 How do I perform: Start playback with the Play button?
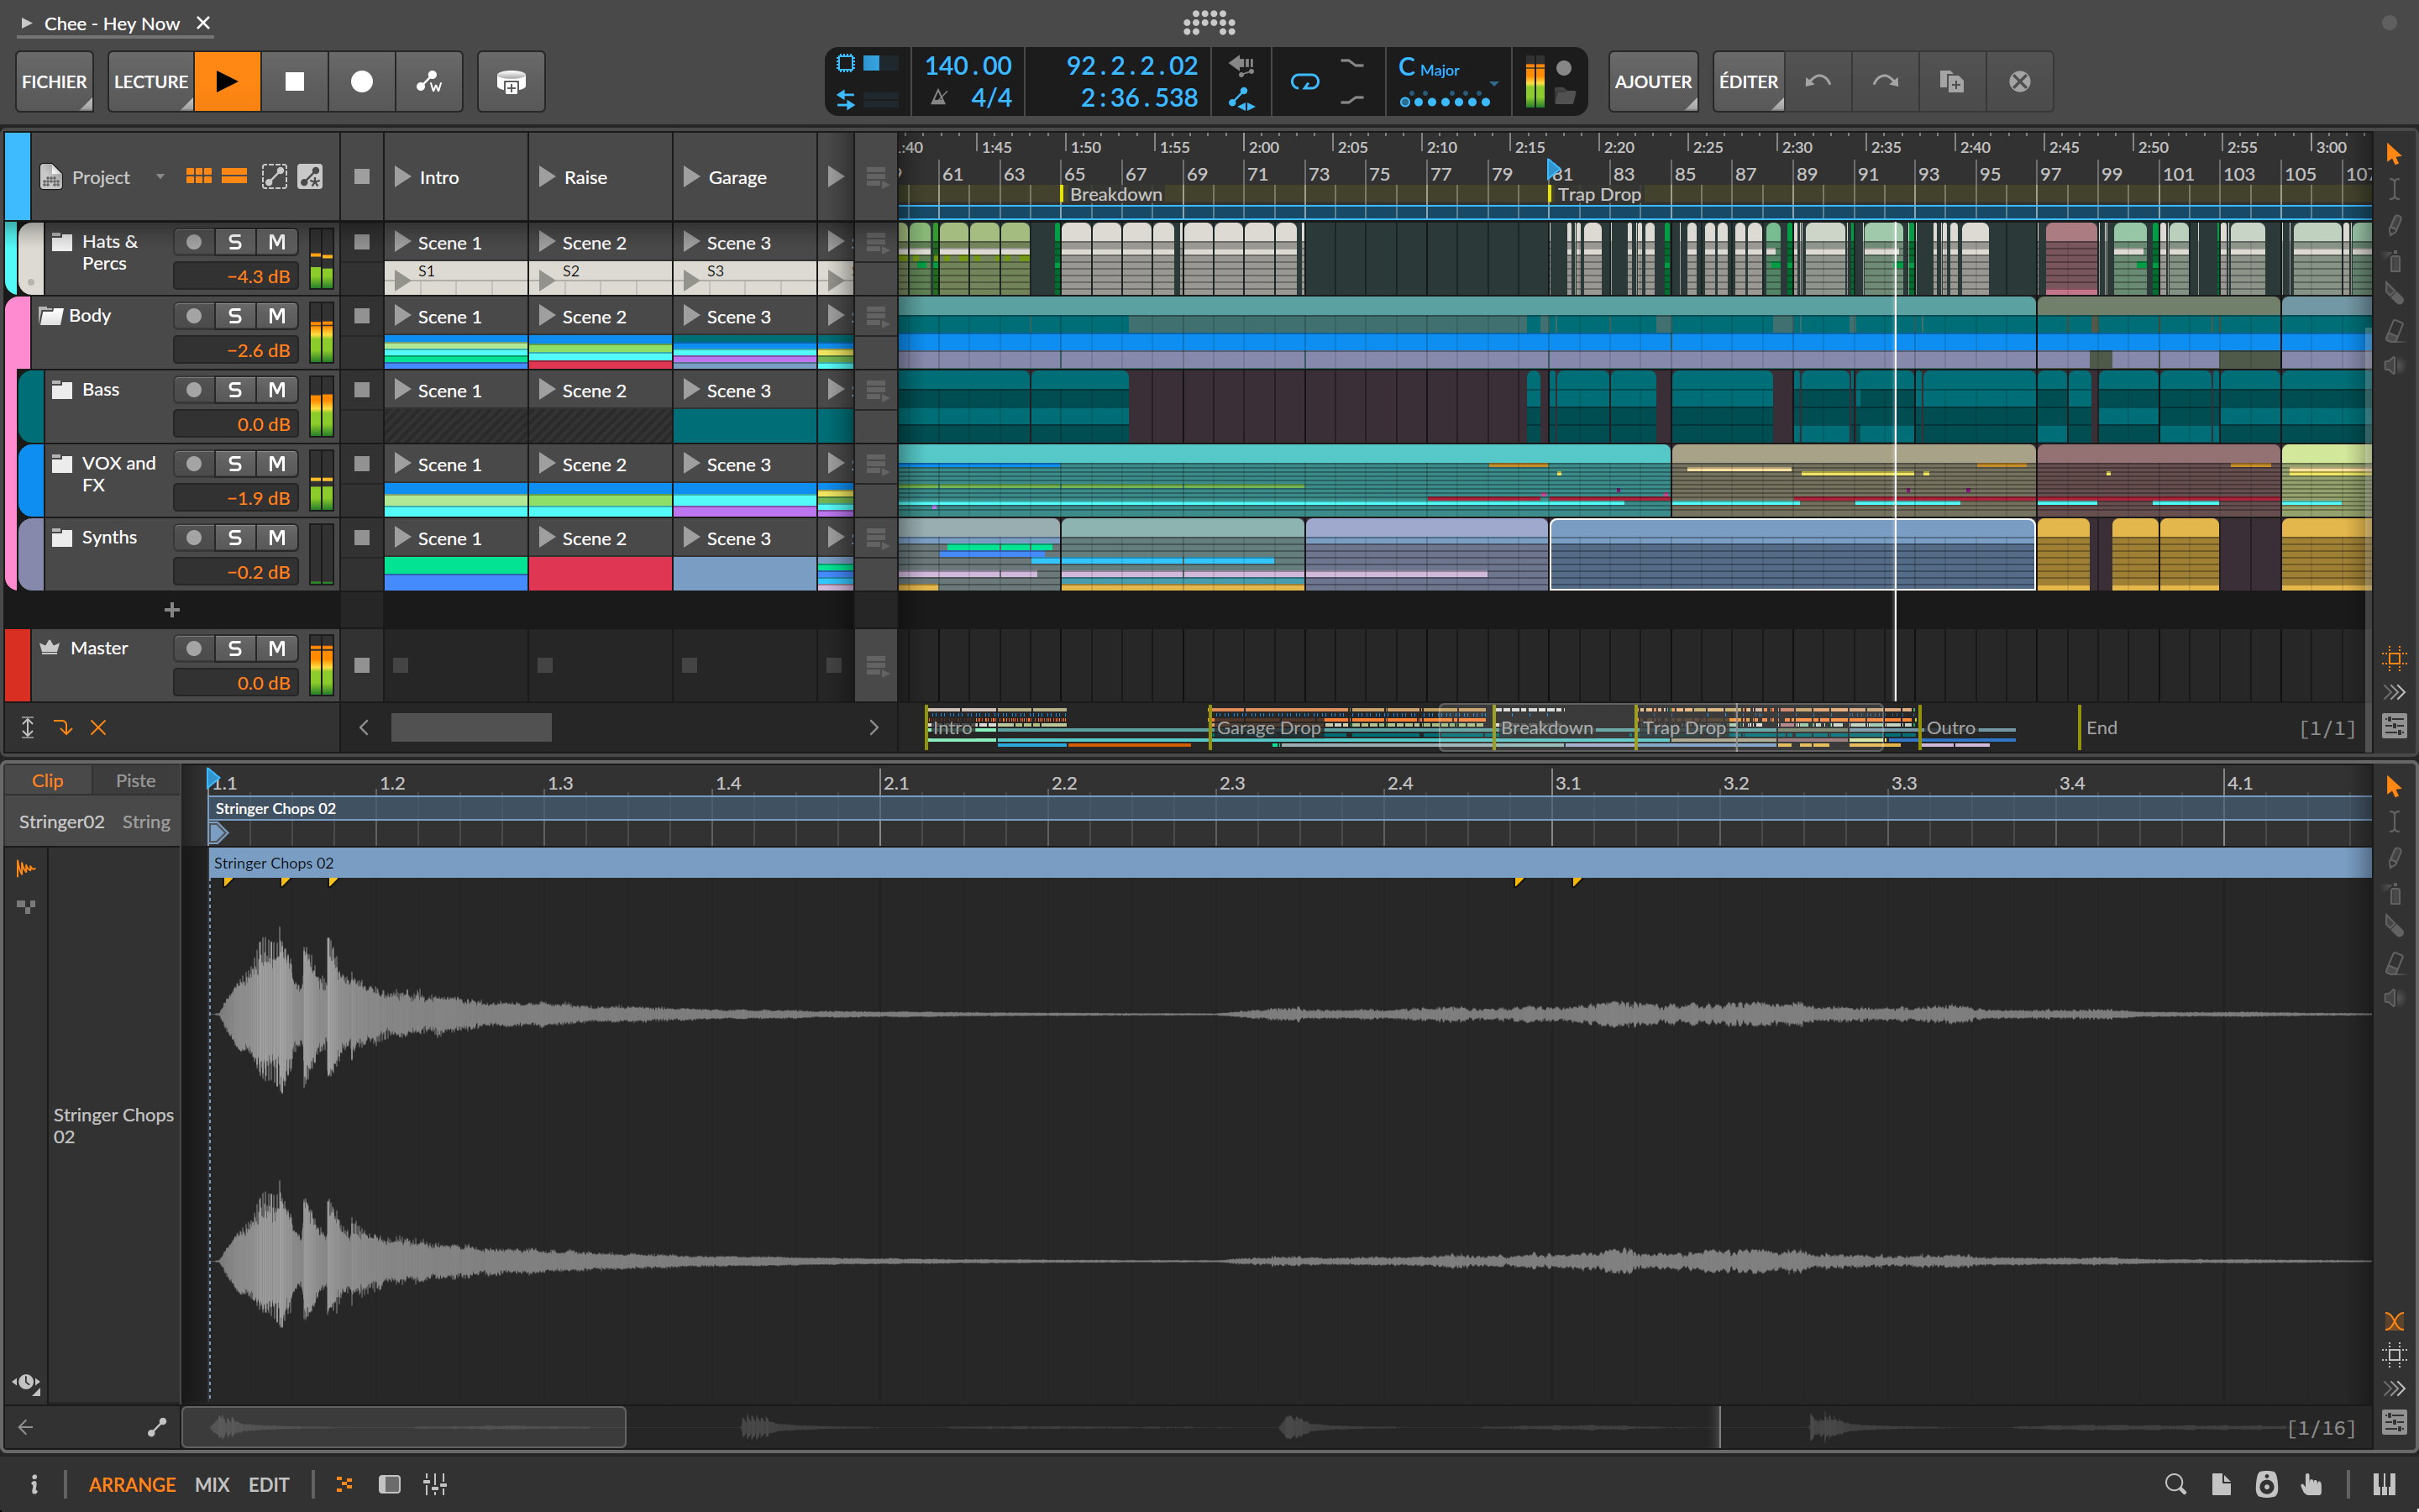pyautogui.click(x=228, y=81)
